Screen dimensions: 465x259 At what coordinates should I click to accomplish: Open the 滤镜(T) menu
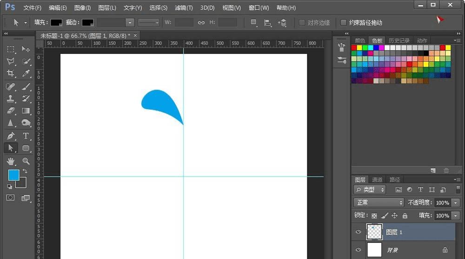coord(184,8)
